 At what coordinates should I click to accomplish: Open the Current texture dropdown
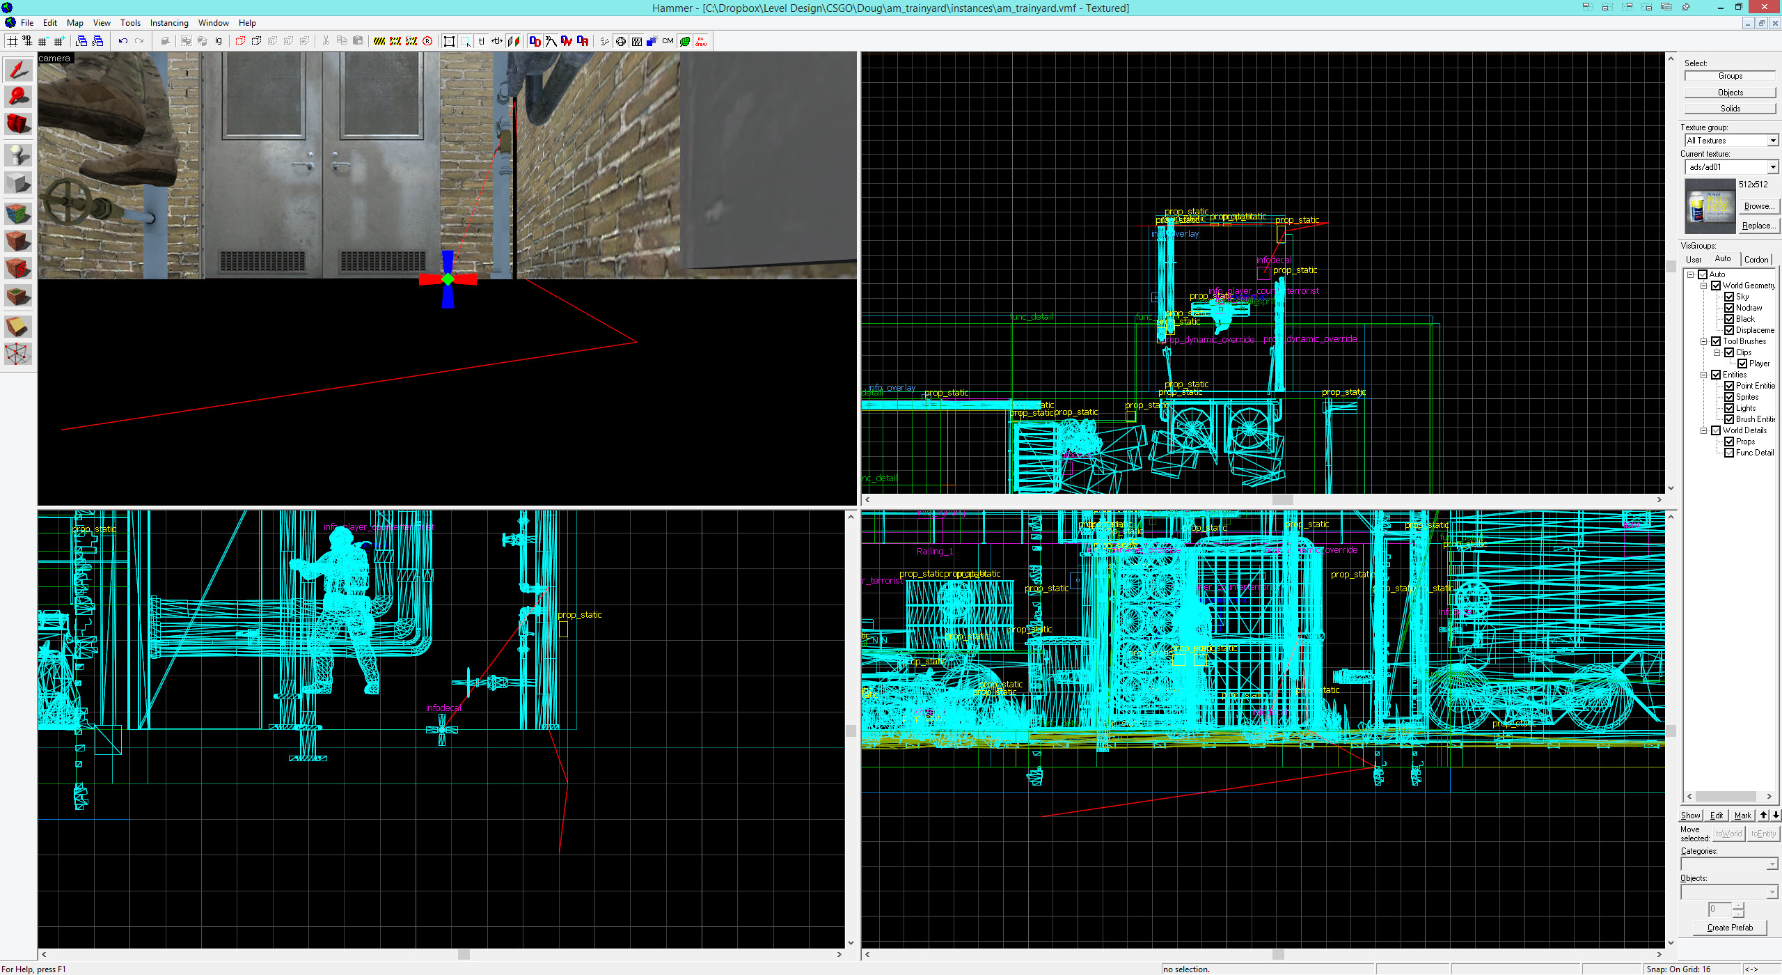click(x=1773, y=167)
